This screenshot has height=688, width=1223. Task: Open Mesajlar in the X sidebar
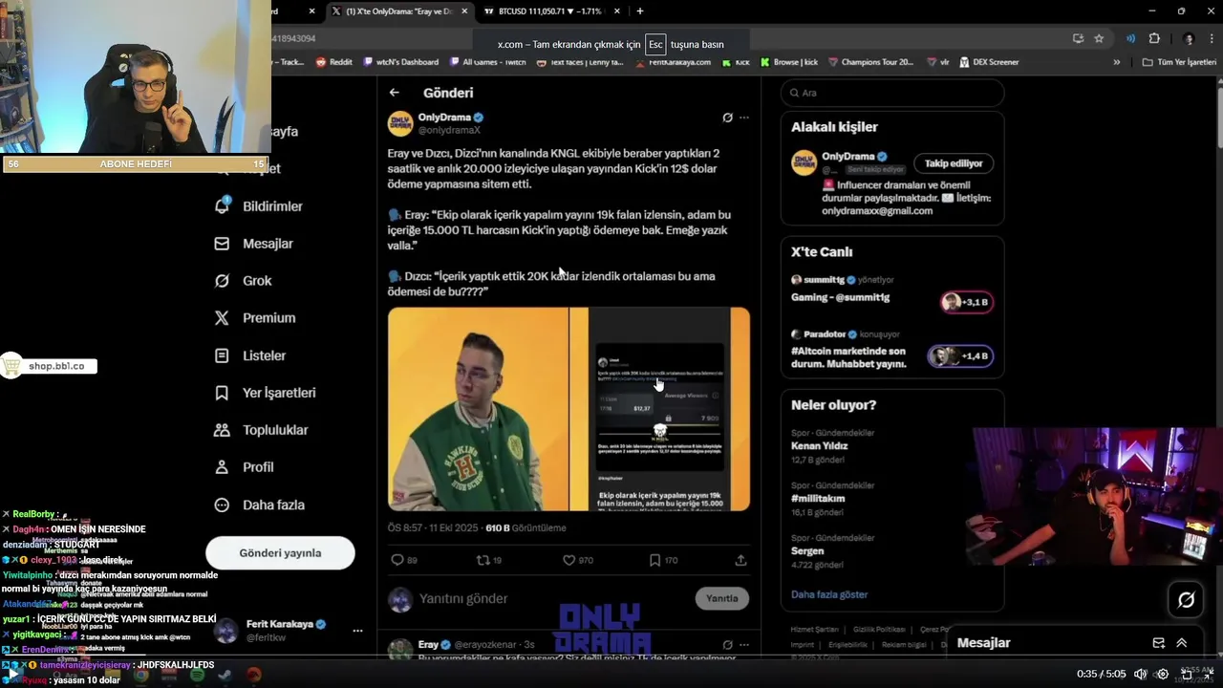coord(254,244)
